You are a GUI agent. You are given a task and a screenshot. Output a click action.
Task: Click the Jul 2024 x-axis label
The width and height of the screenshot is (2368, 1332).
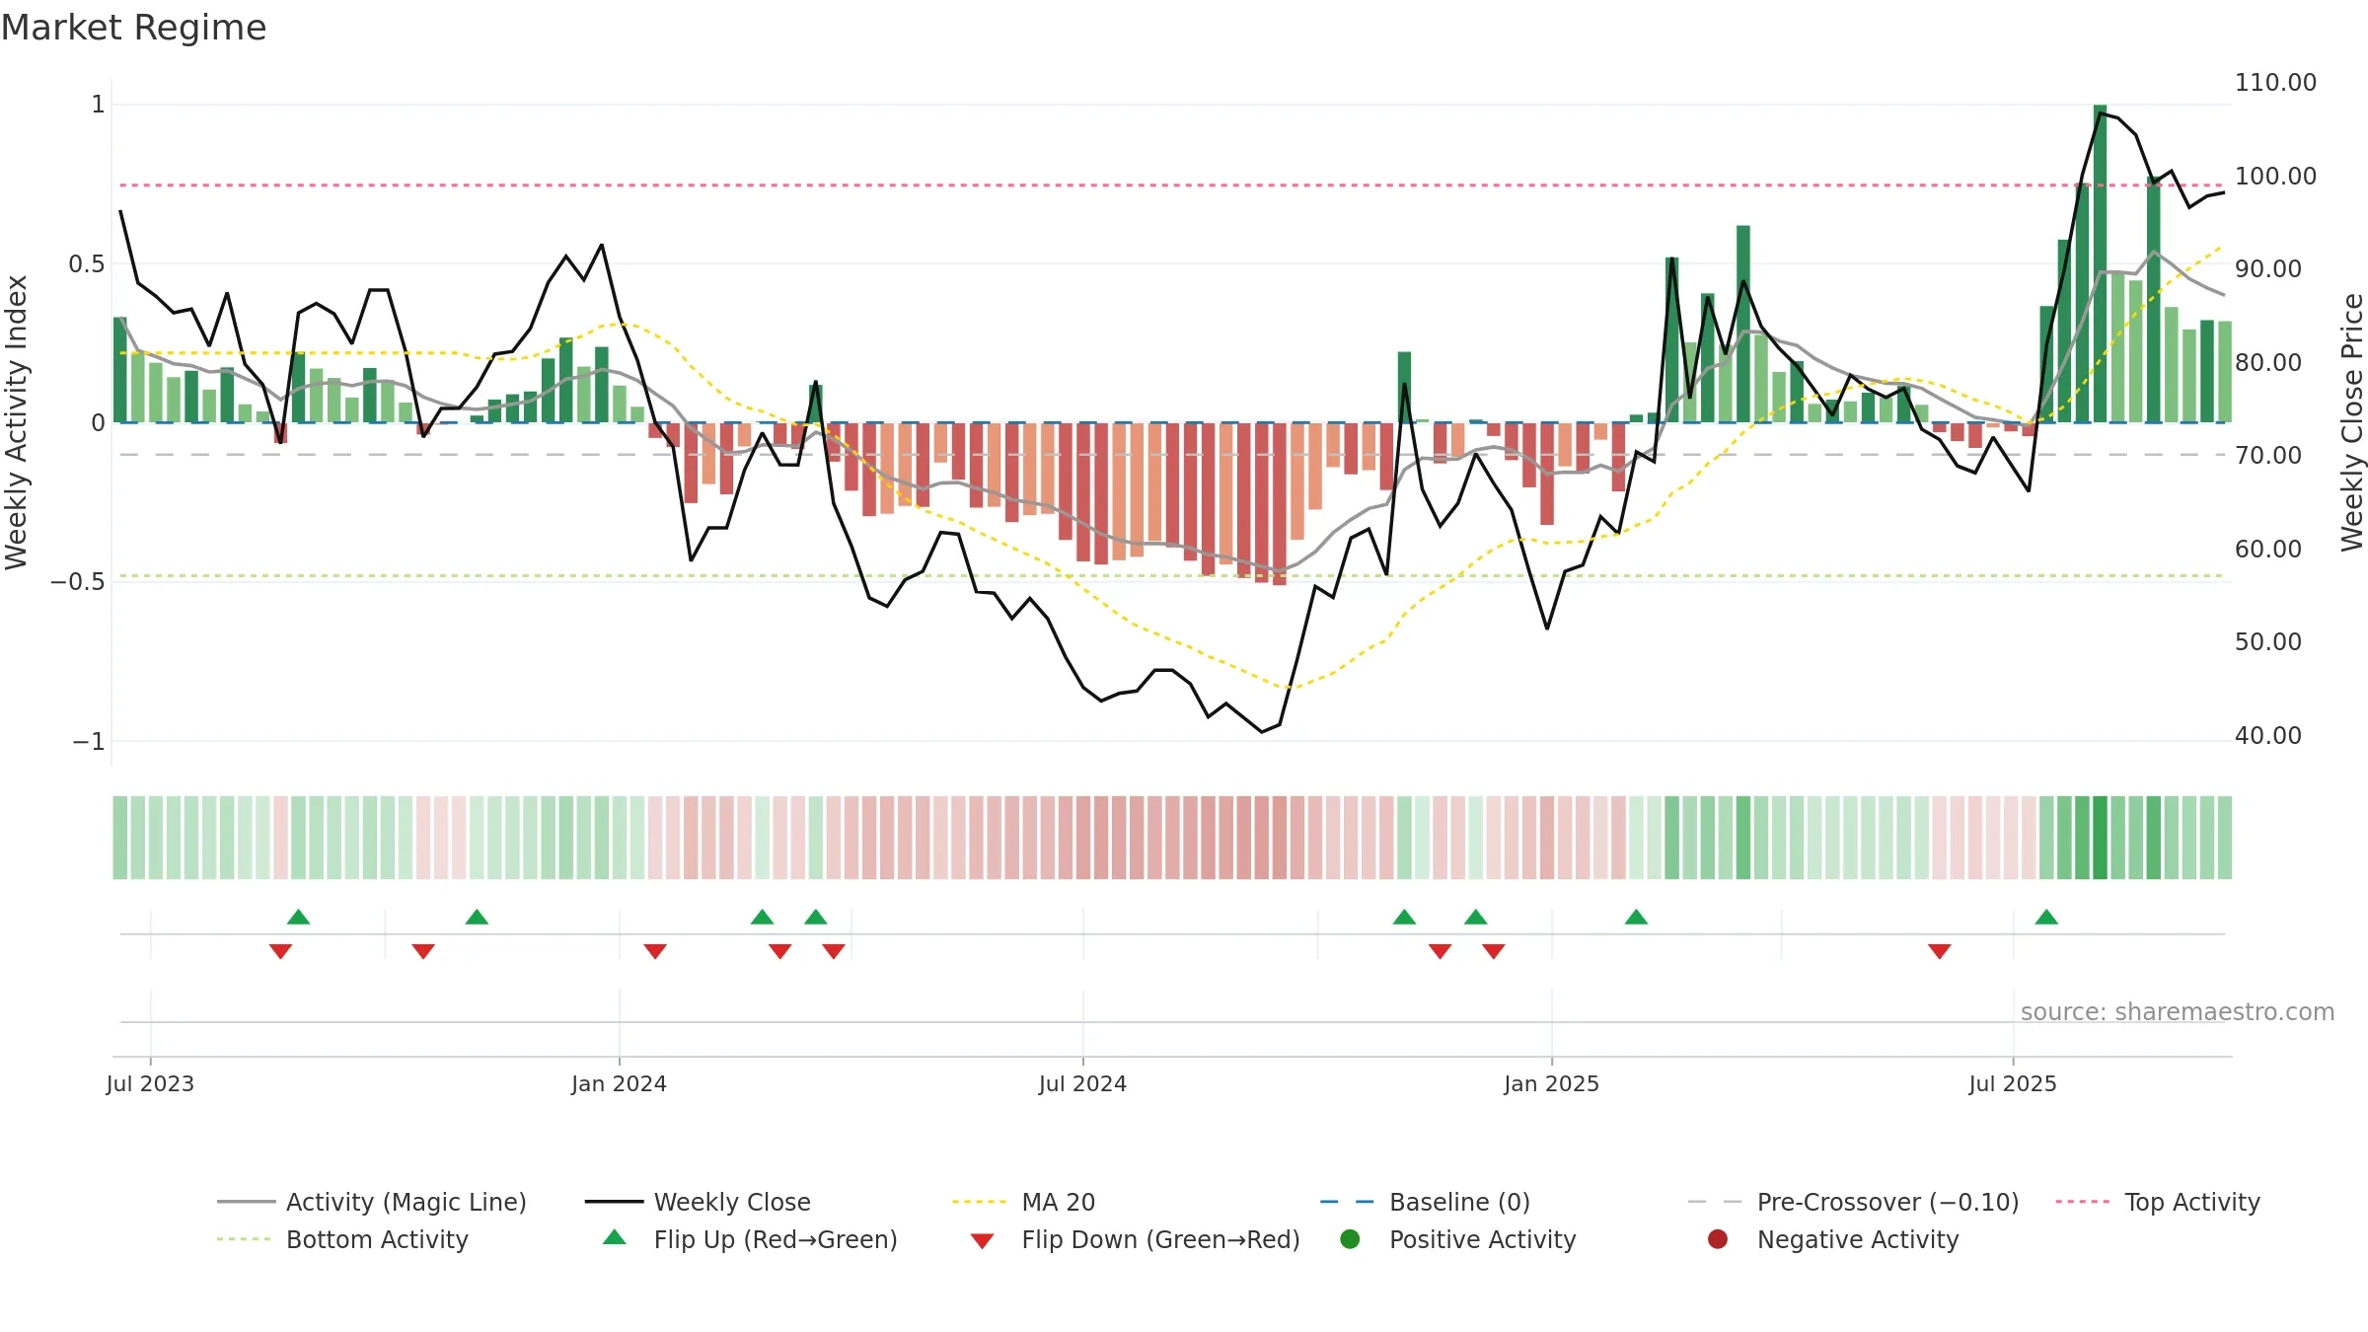tap(1082, 1083)
